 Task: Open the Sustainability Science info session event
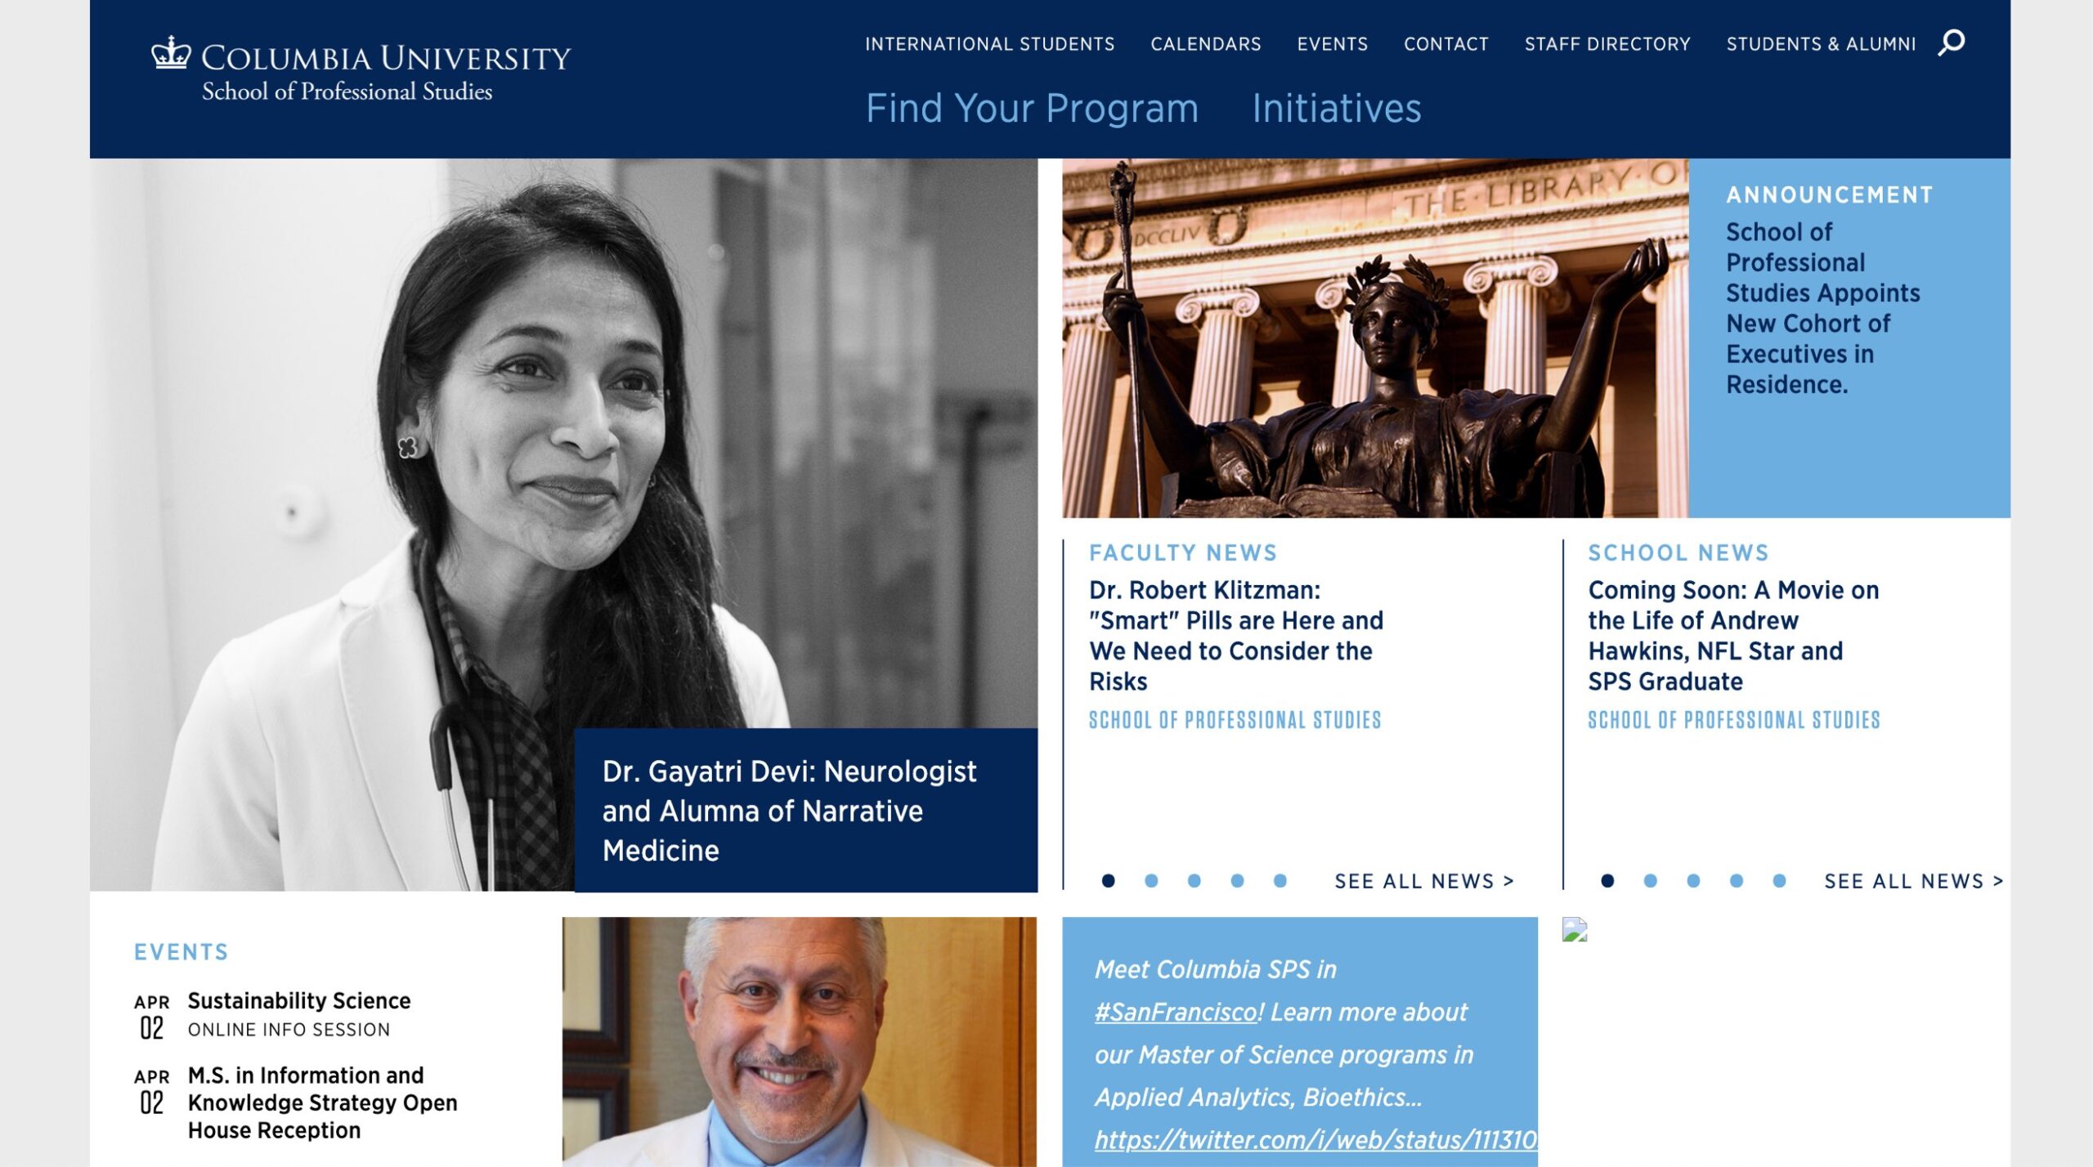(299, 1013)
